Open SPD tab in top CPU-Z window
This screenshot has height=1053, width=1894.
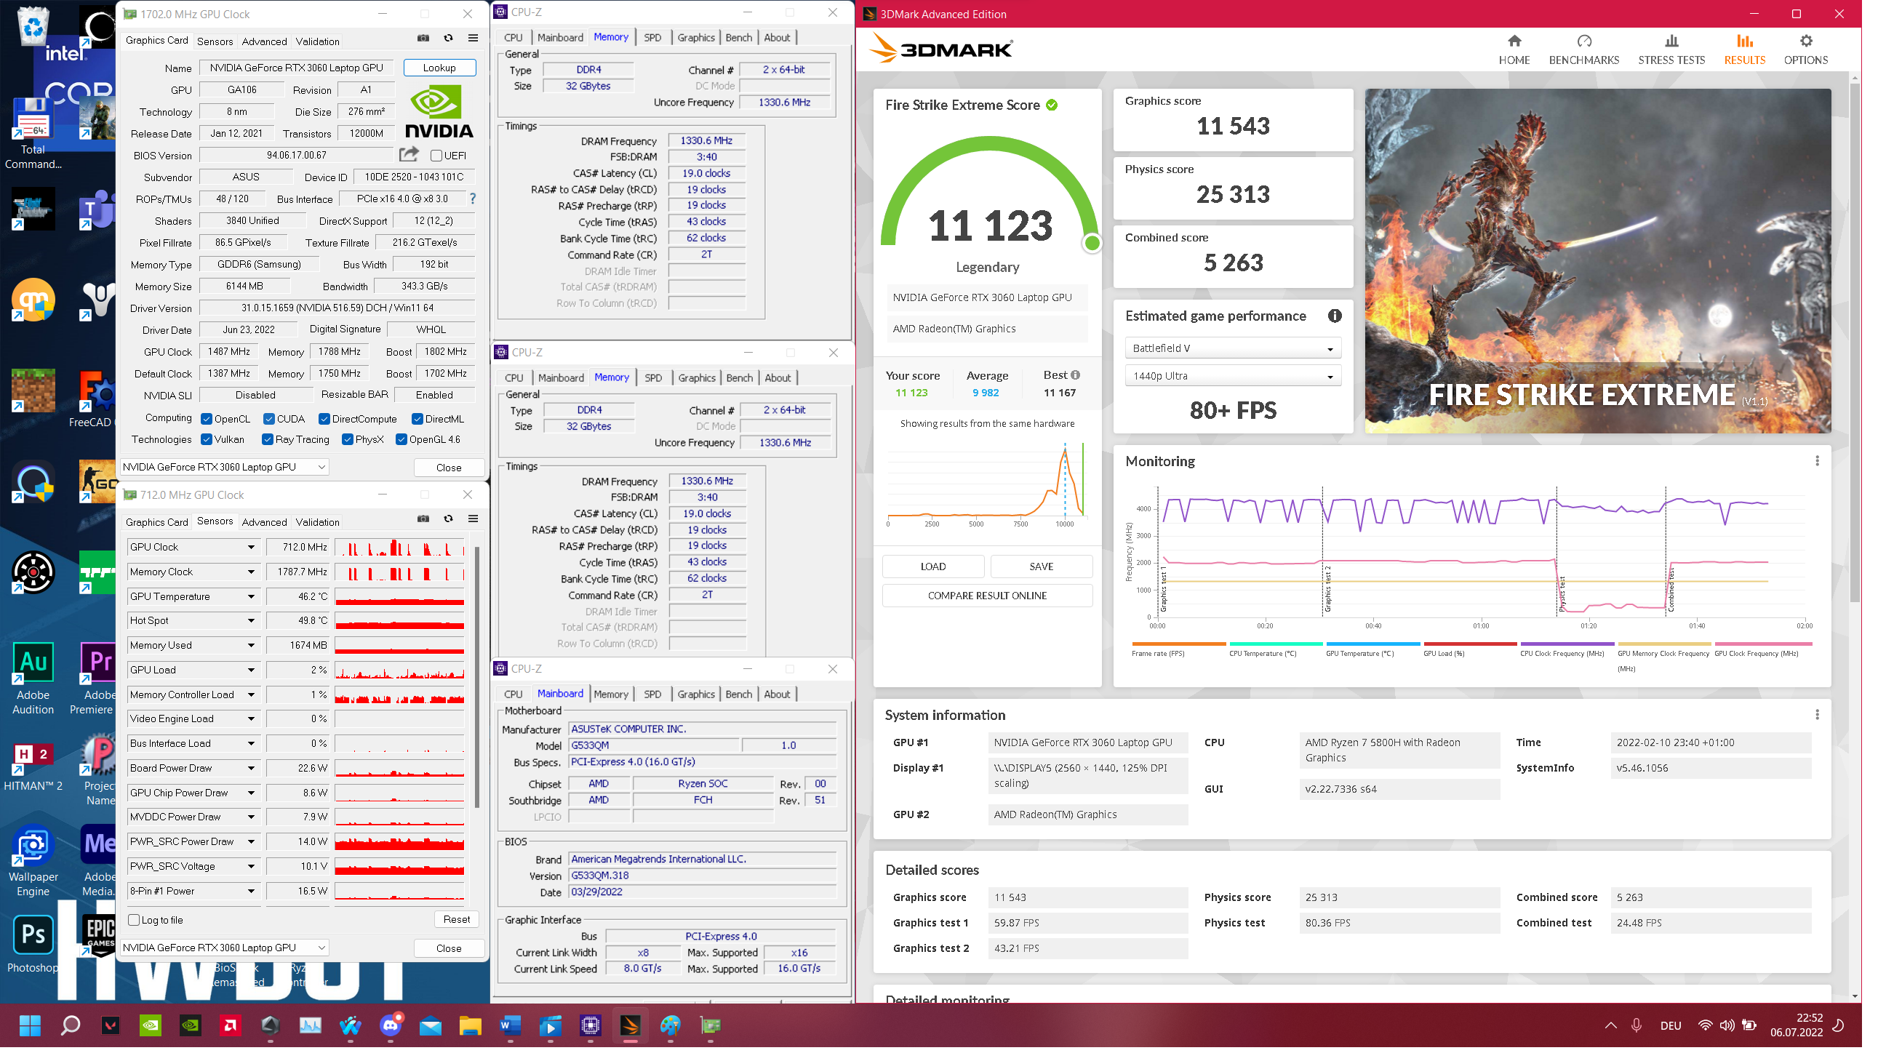[x=652, y=38]
